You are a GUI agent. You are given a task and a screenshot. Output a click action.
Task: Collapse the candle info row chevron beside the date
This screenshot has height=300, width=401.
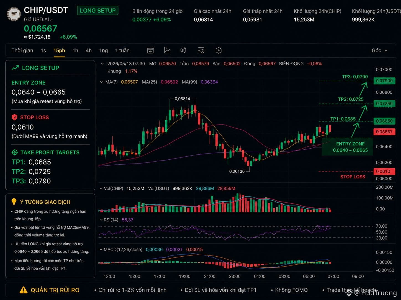pos(102,64)
